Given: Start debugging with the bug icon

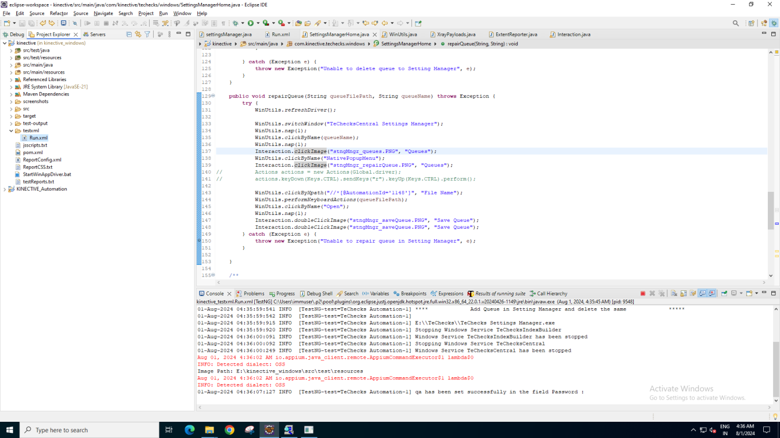Looking at the screenshot, I should pyautogui.click(x=235, y=23).
